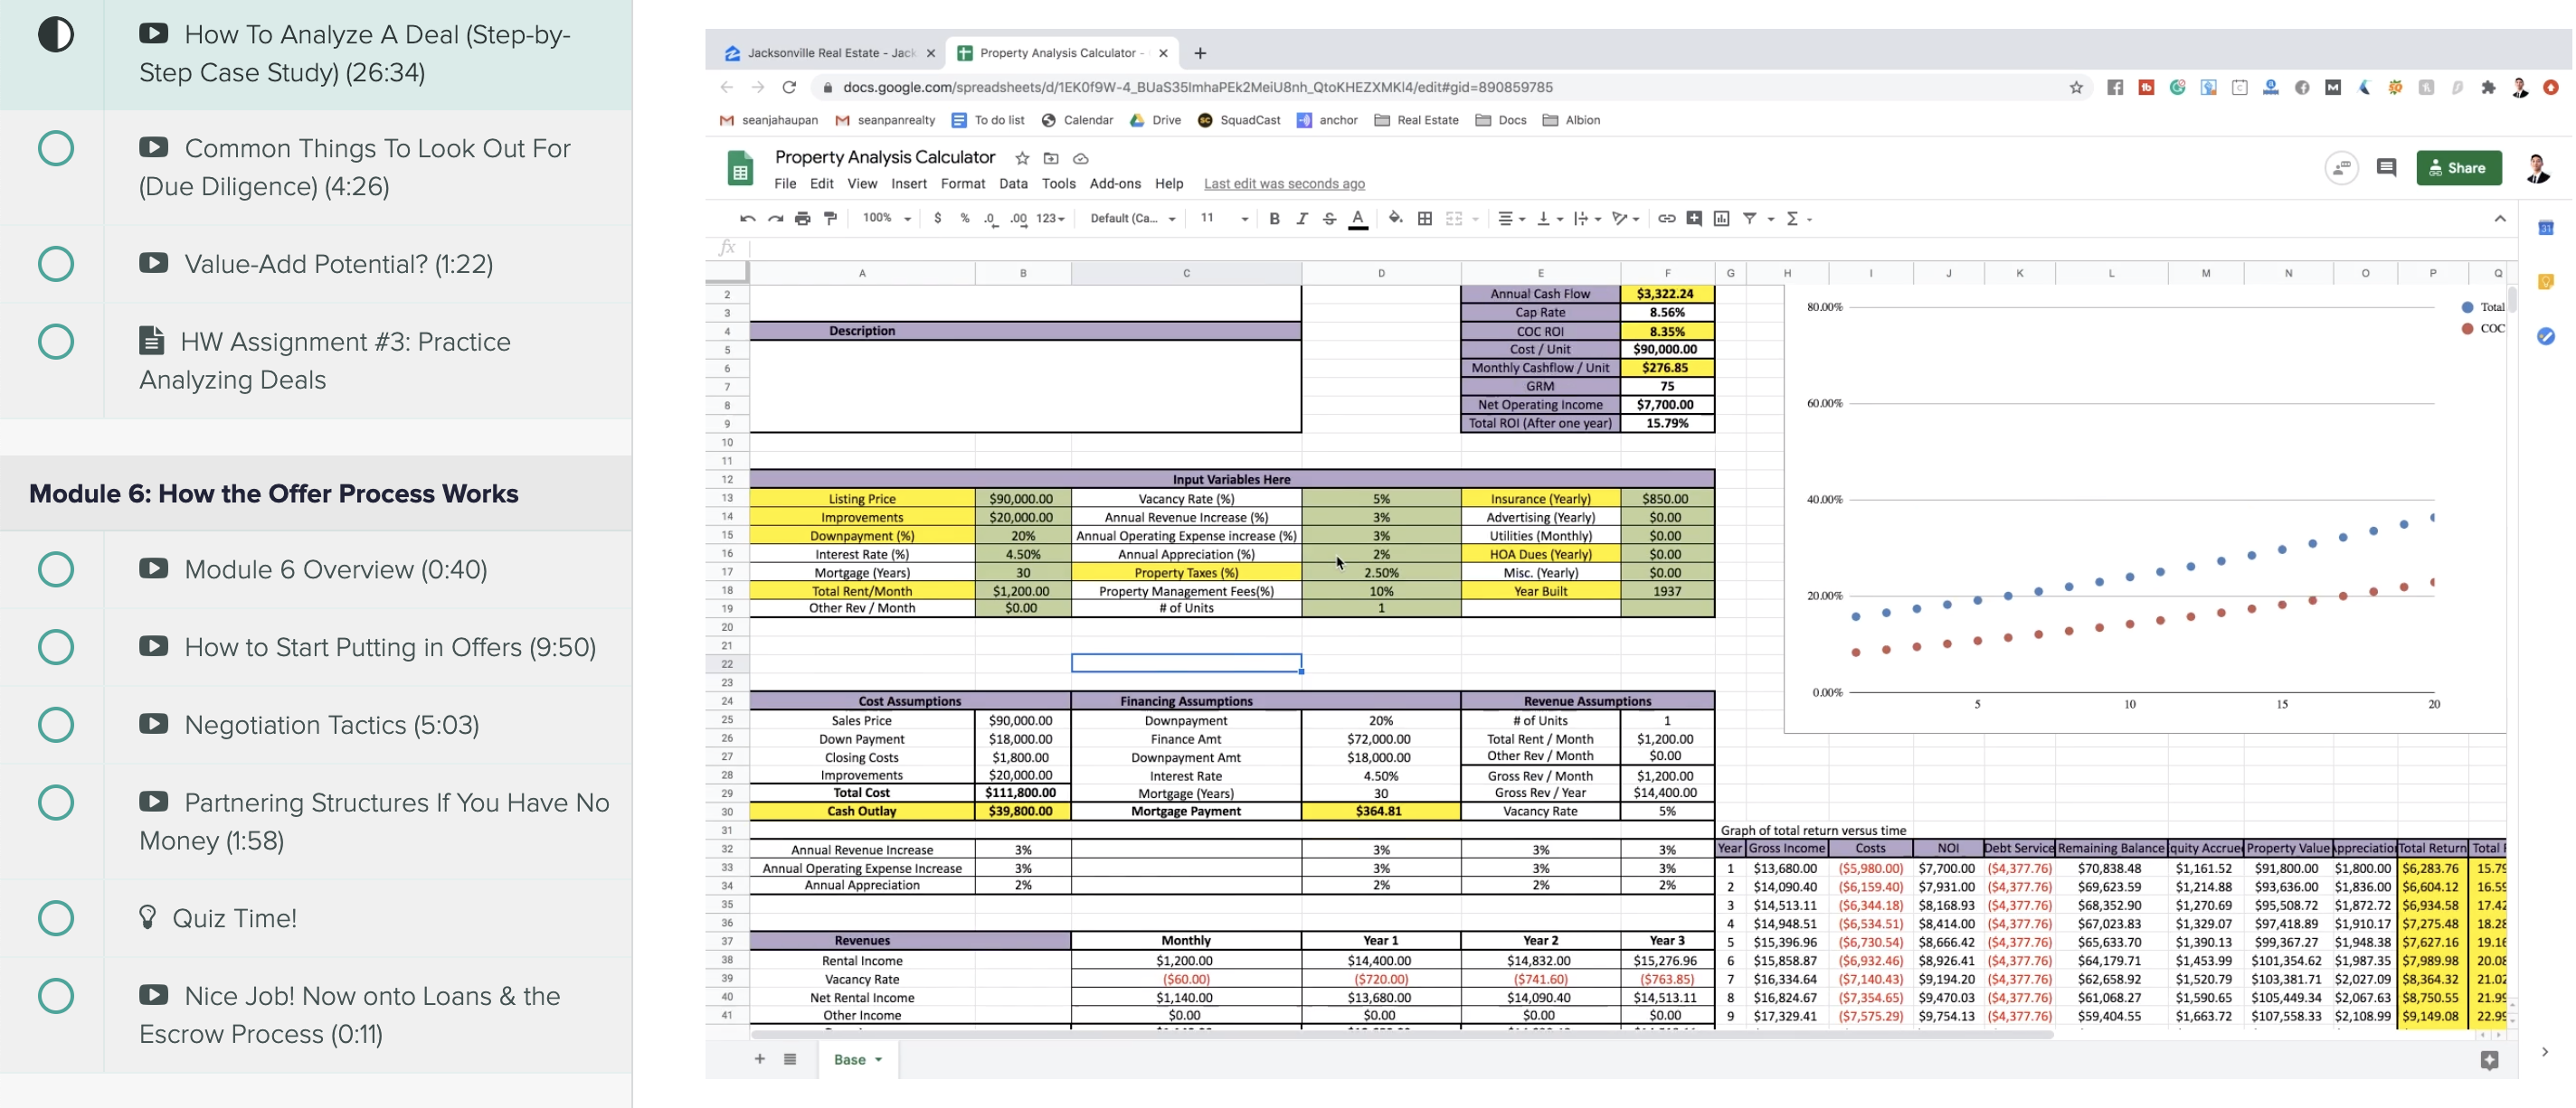This screenshot has width=2576, height=1108.
Task: Open the Google Sheets home logo
Action: pyautogui.click(x=740, y=168)
